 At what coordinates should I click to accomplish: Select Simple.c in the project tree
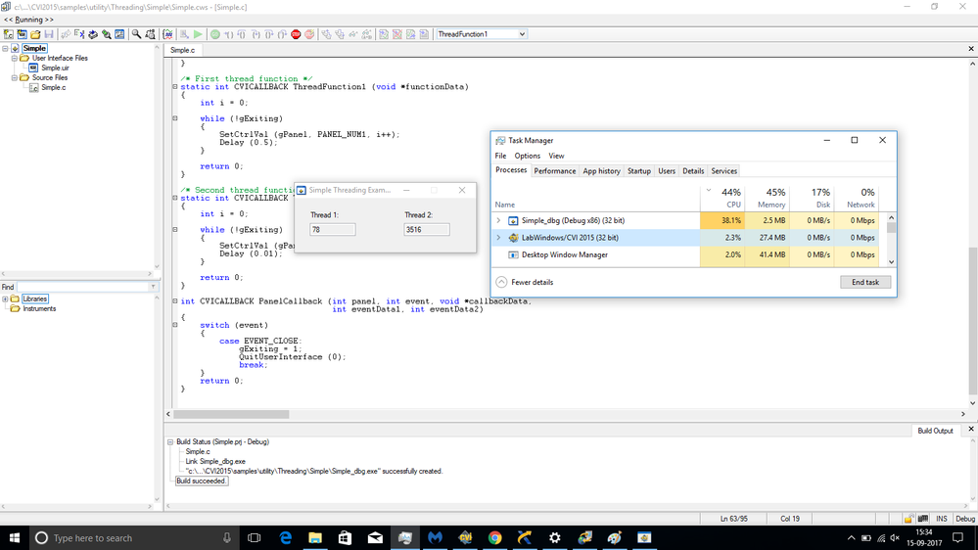pyautogui.click(x=54, y=87)
